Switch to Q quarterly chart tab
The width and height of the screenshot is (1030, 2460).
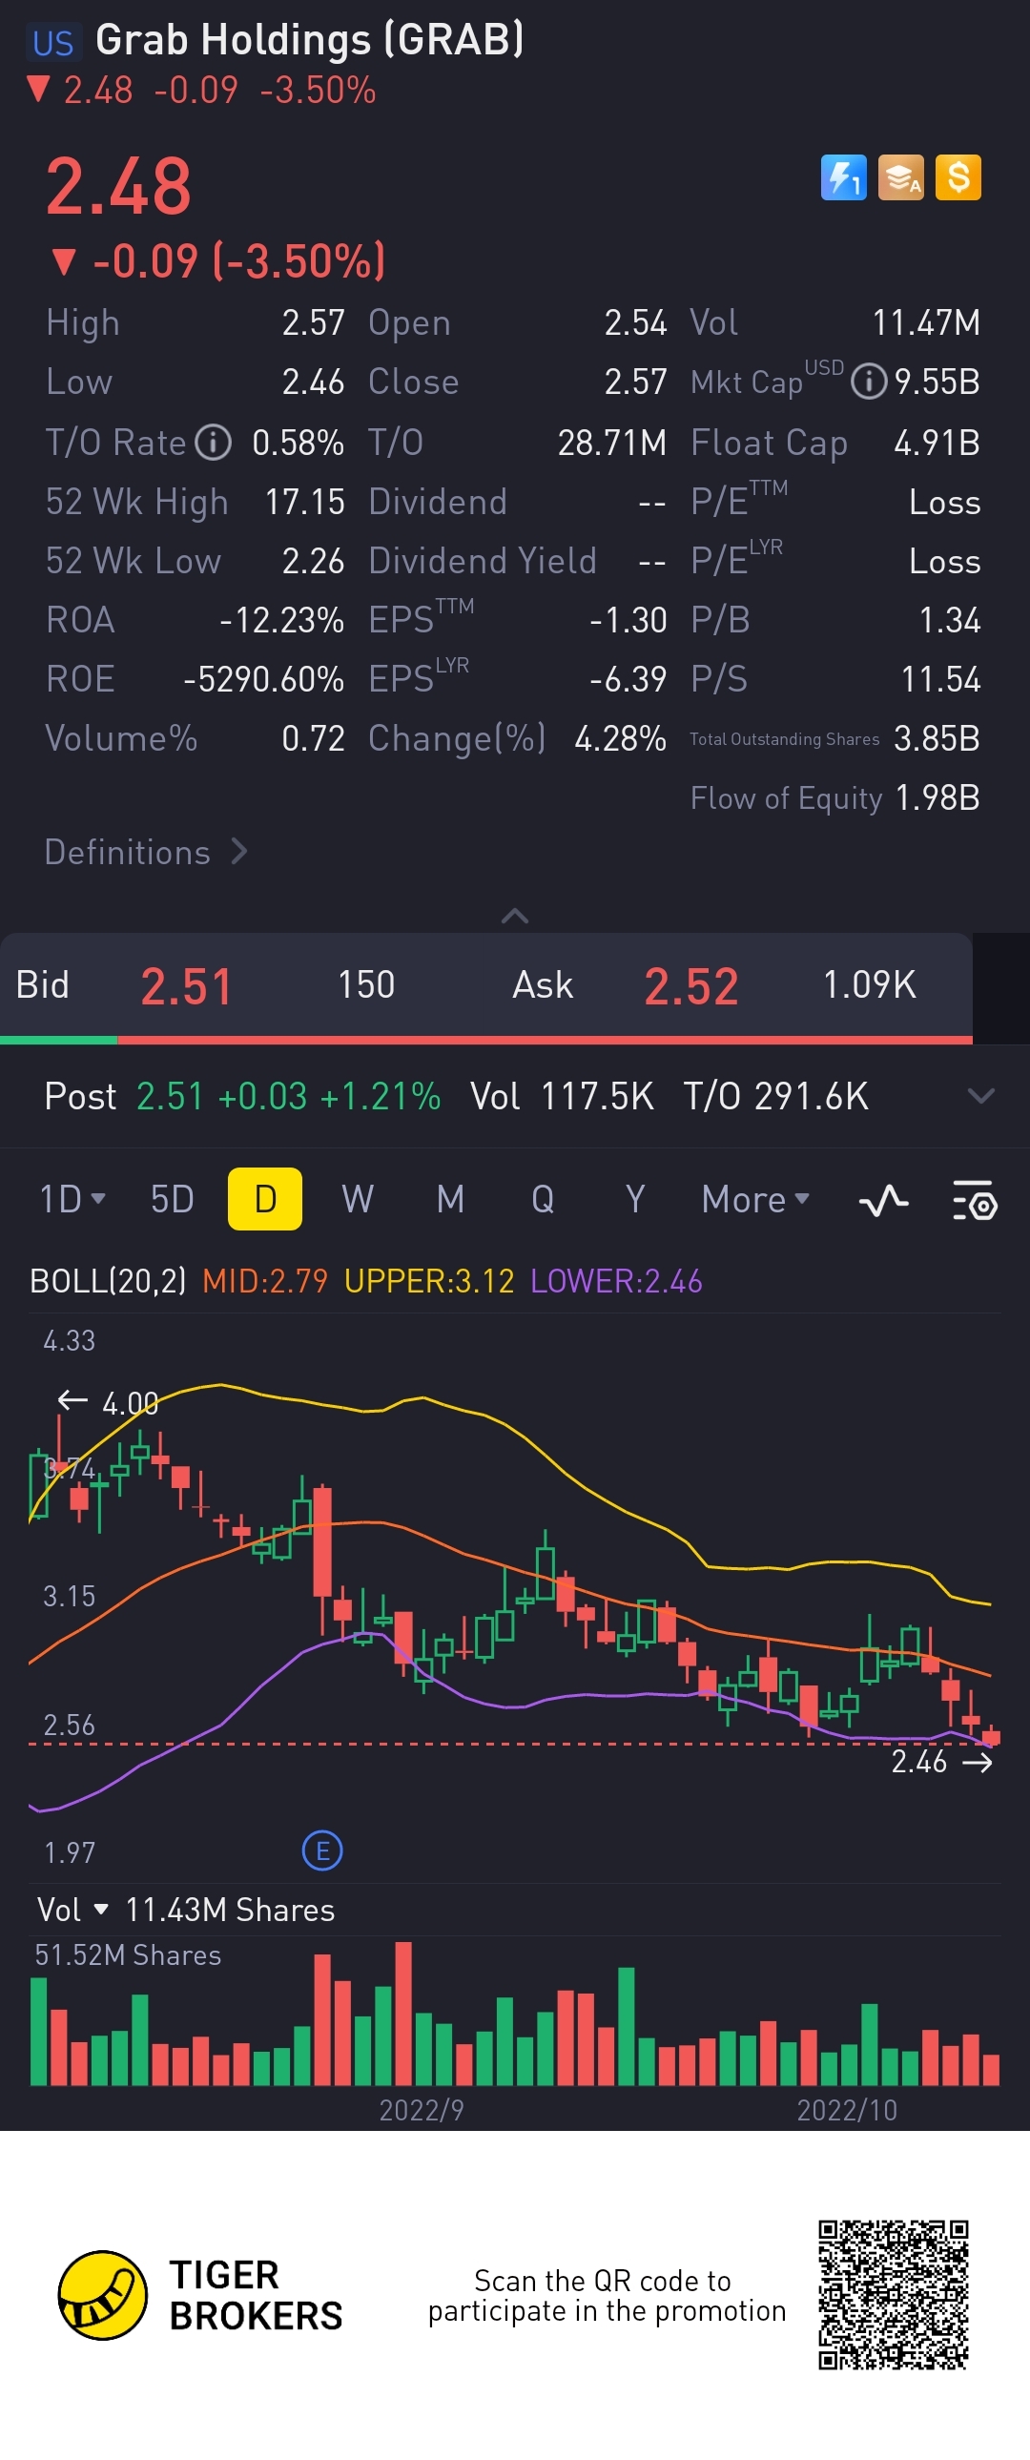pyautogui.click(x=544, y=1199)
